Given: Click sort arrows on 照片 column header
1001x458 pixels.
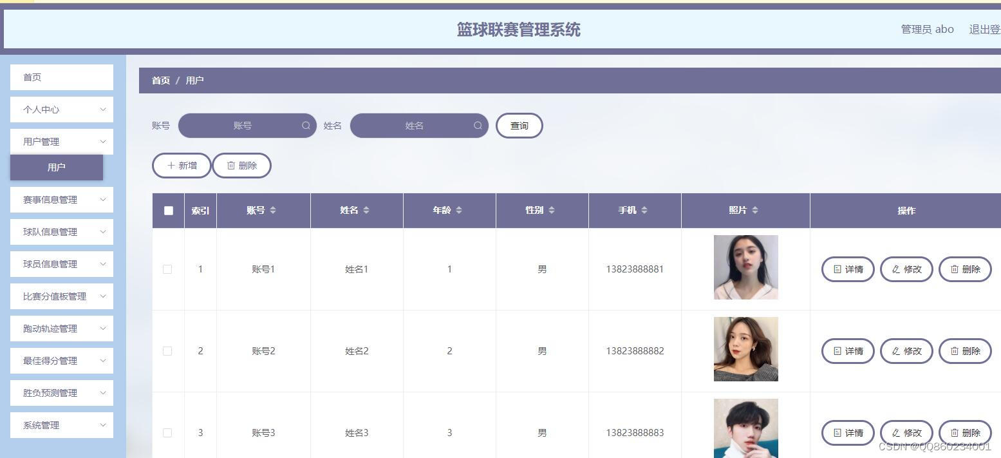Looking at the screenshot, I should 755,210.
